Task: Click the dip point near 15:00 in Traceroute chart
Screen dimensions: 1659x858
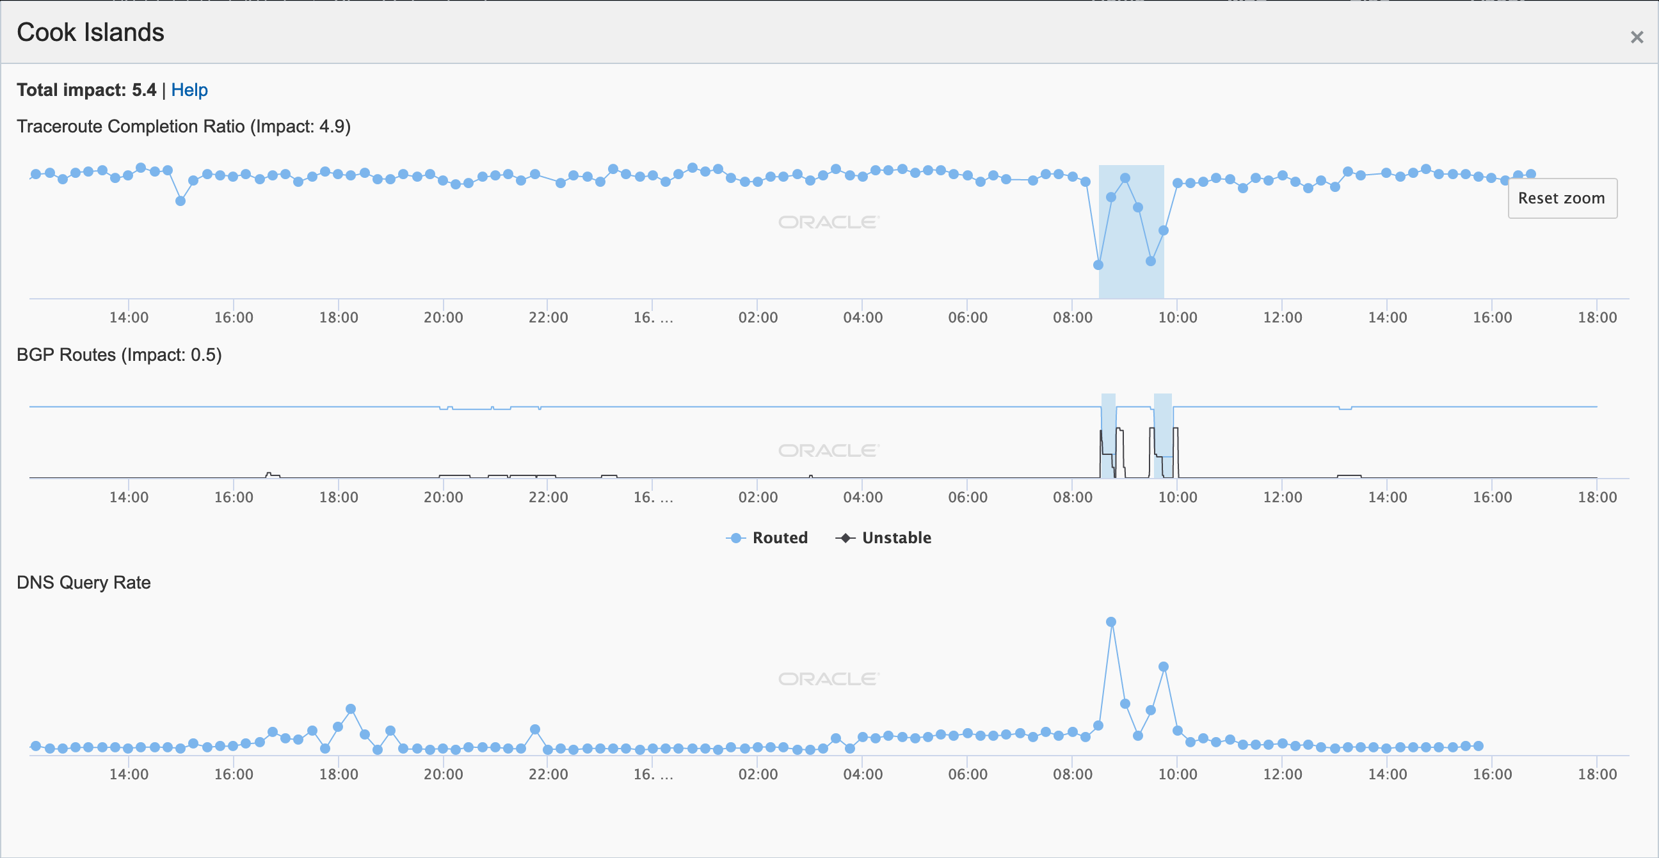Action: (x=180, y=201)
